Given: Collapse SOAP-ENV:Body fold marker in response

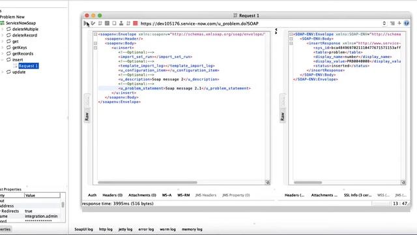Looking at the screenshot, I should pos(291,39).
